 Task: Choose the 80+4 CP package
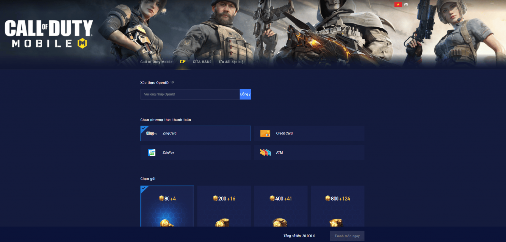(x=167, y=206)
